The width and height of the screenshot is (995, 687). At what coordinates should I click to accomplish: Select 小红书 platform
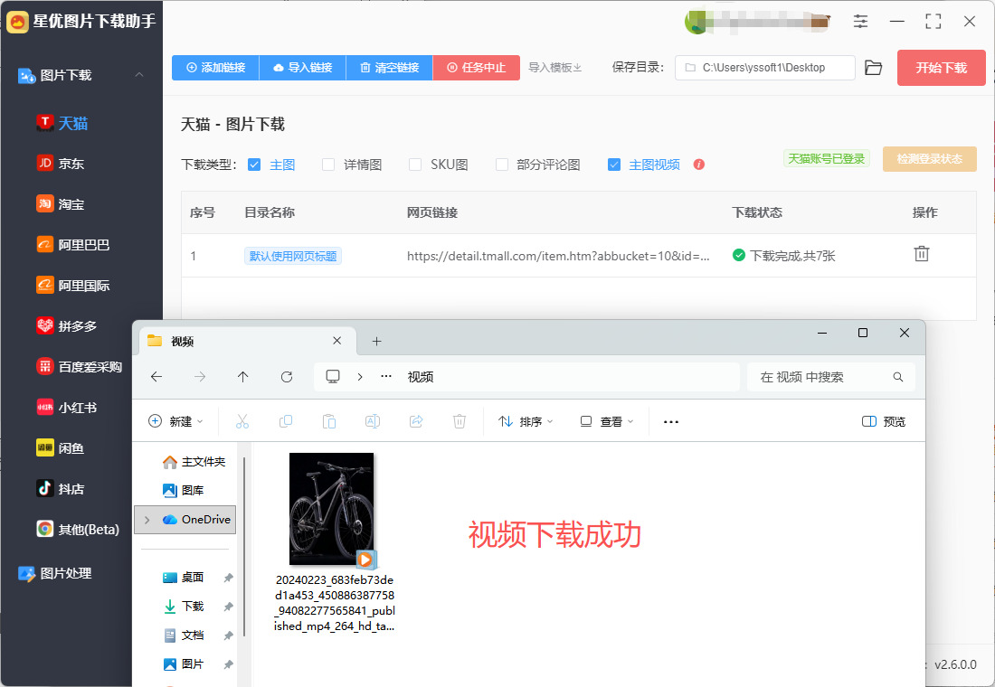pos(67,408)
